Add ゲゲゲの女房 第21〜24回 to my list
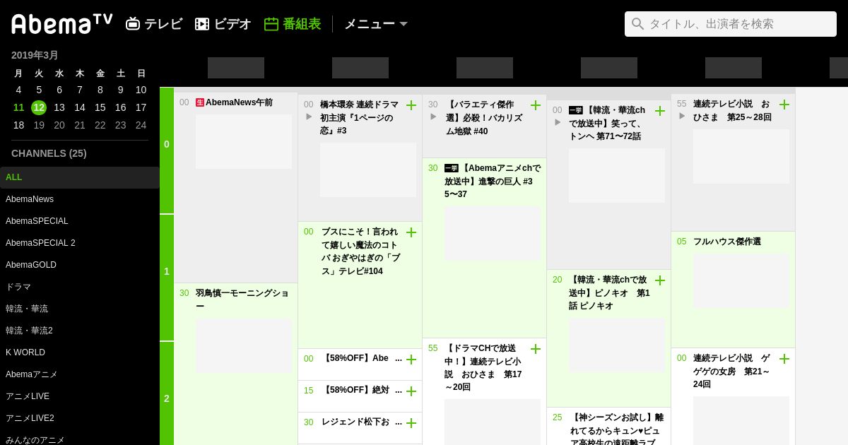Screen dimensions: 848x445 [x=784, y=359]
